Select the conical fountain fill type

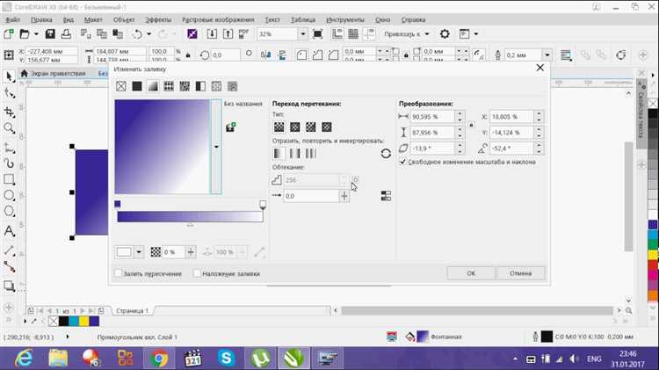coord(310,127)
